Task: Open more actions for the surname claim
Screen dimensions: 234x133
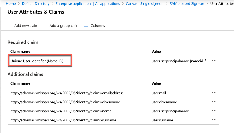Action: tap(214, 120)
